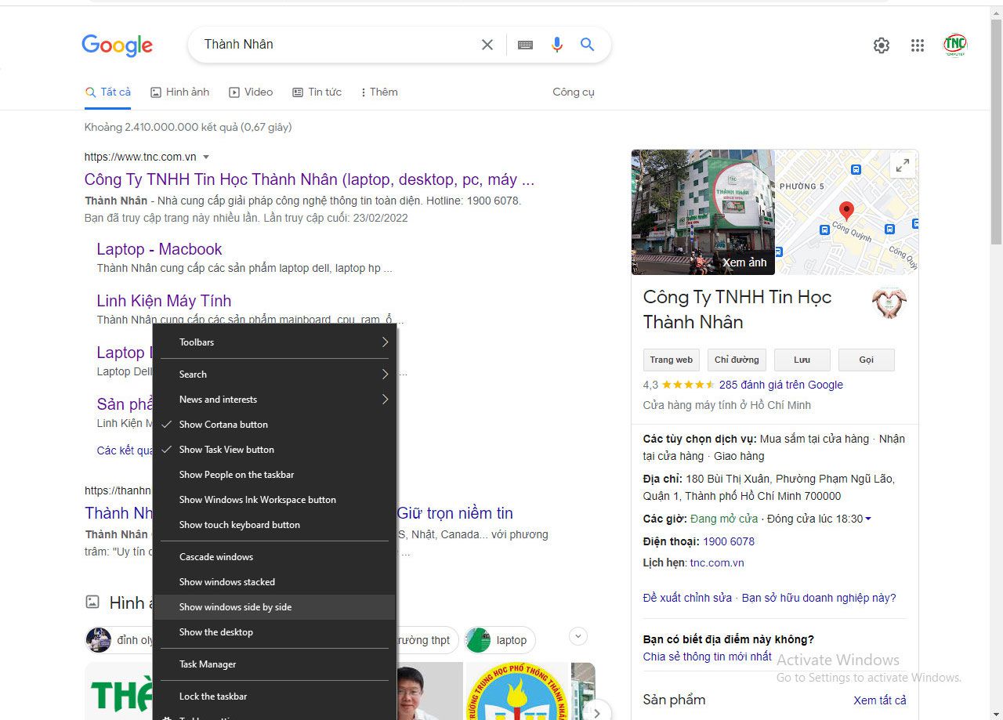The width and height of the screenshot is (1003, 720).
Task: Switch to the Video tab
Action: (x=251, y=92)
